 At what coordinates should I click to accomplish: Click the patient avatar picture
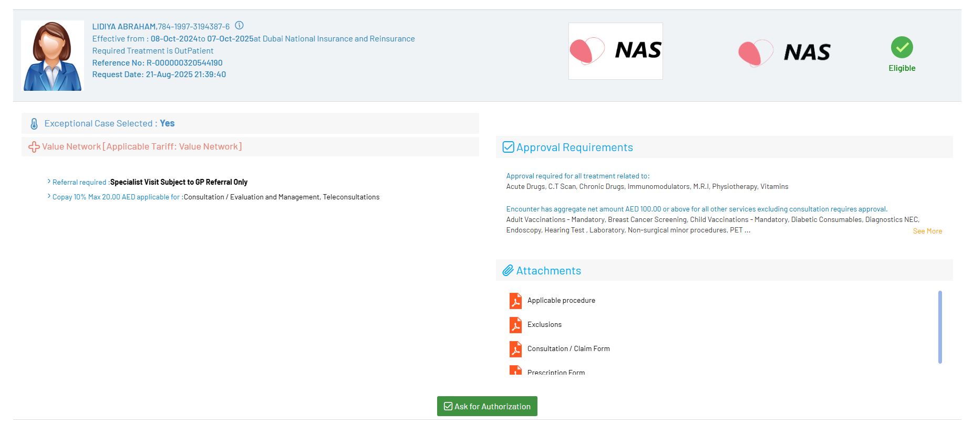[53, 56]
